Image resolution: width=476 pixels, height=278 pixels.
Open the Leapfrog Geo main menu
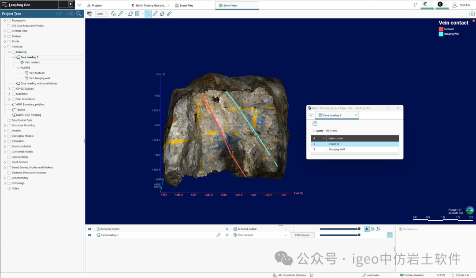point(4,4)
